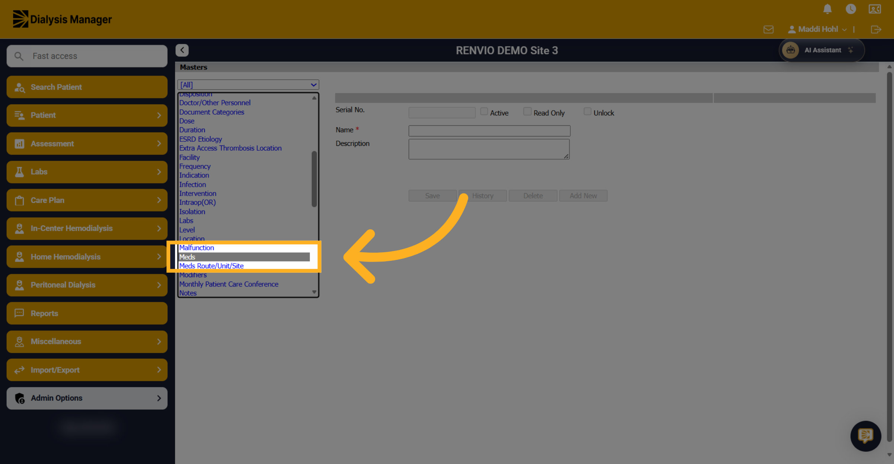
Task: Tick the Active checkbox
Action: pos(484,111)
